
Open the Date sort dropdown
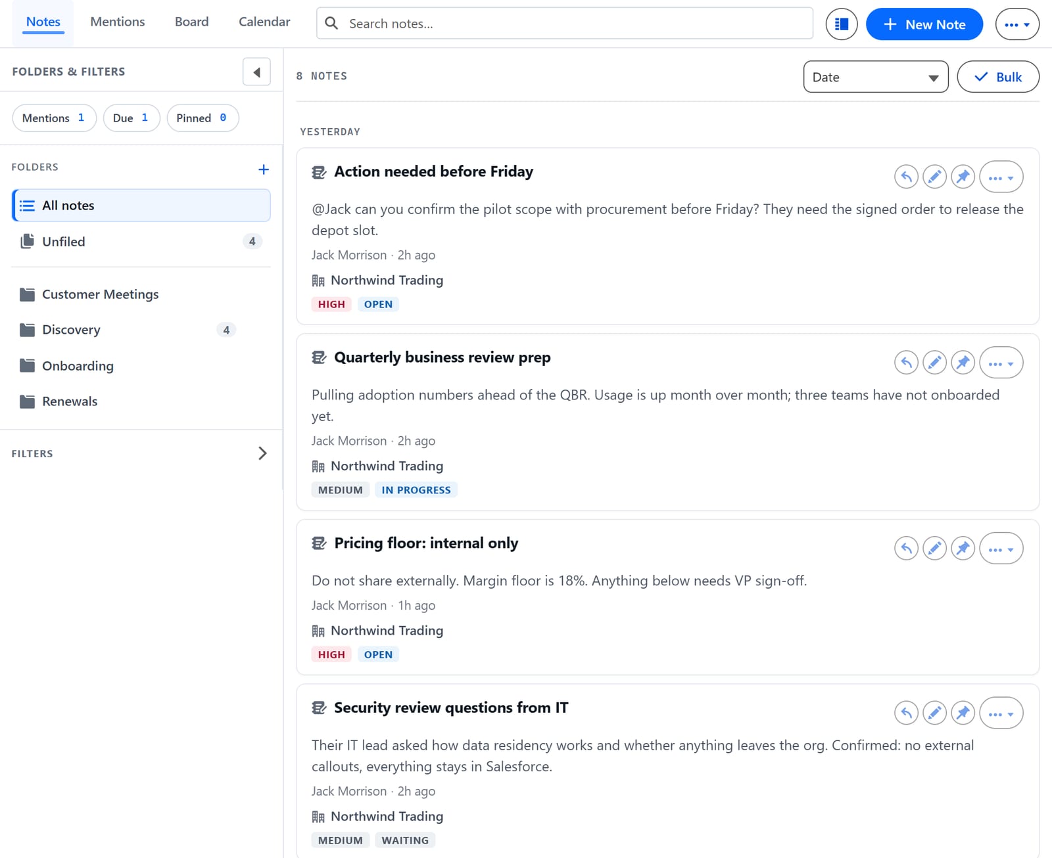(x=876, y=77)
